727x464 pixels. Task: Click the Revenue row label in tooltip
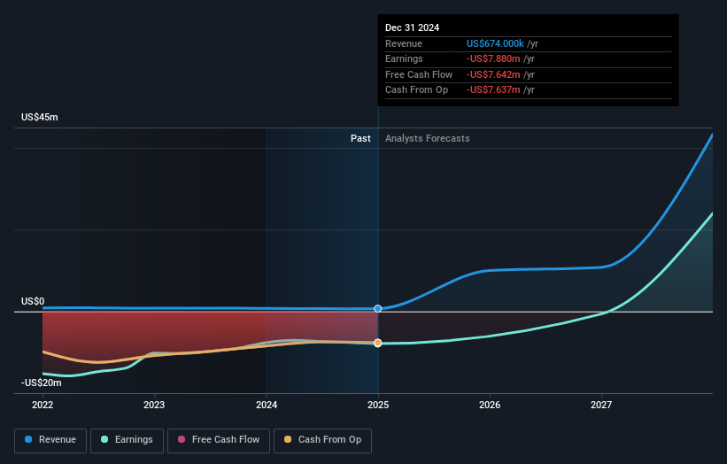404,43
